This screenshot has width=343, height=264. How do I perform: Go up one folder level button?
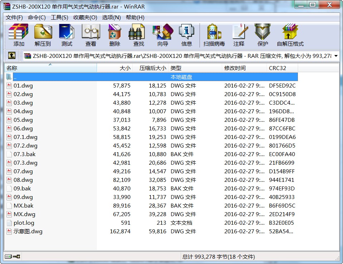click(x=12, y=56)
